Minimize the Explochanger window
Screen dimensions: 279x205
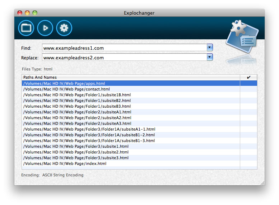tap(27, 13)
